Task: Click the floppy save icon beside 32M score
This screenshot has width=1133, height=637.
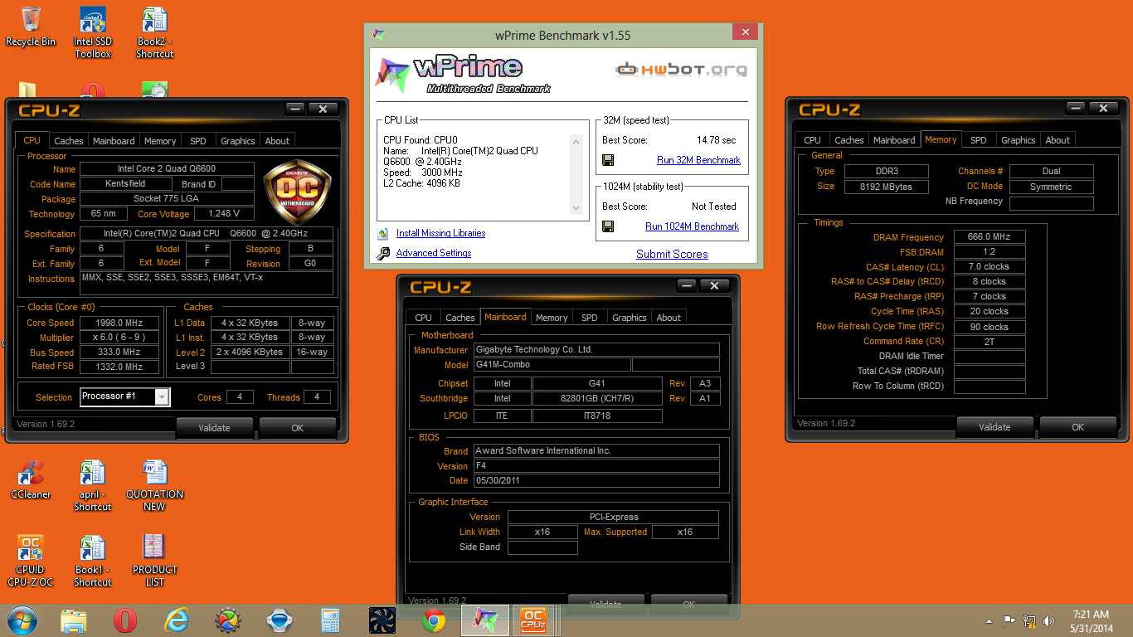Action: click(608, 160)
